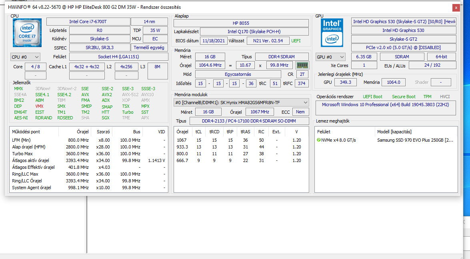Click the Socket H4 (LGA1151) field
470x259 pixels.
tap(118, 57)
